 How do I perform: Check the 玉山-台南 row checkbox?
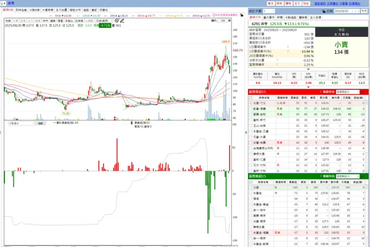point(250,126)
